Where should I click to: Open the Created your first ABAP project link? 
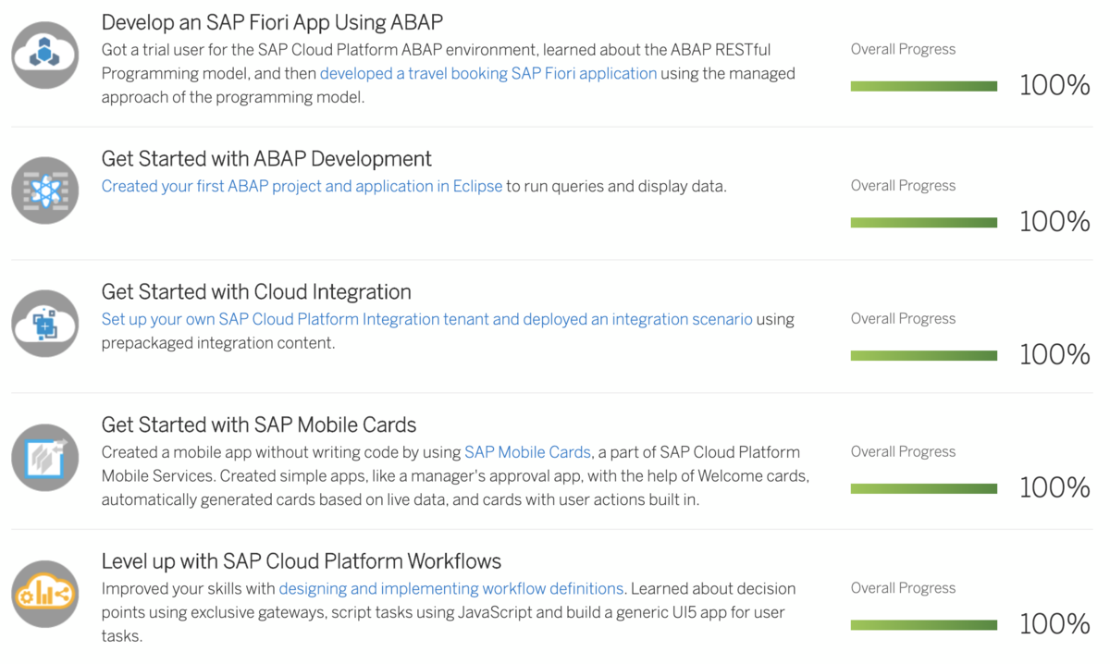302,186
